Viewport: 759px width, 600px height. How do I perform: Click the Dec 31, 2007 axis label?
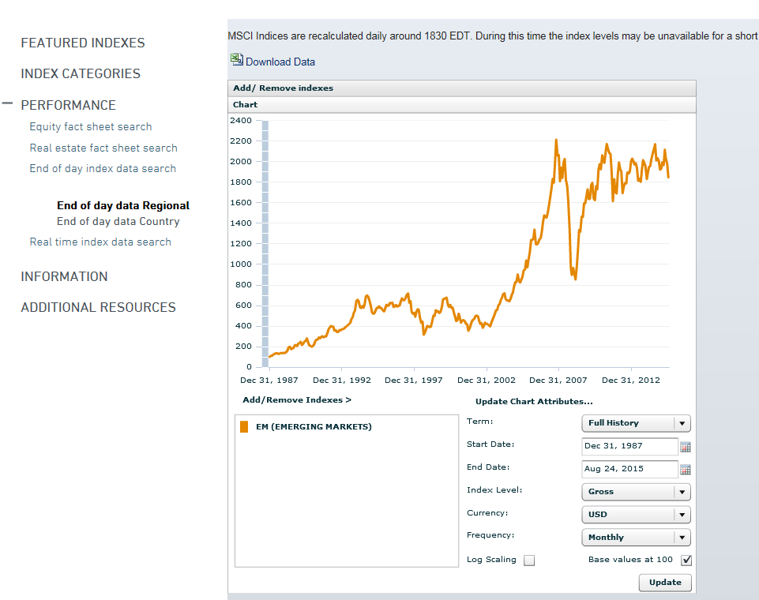558,381
